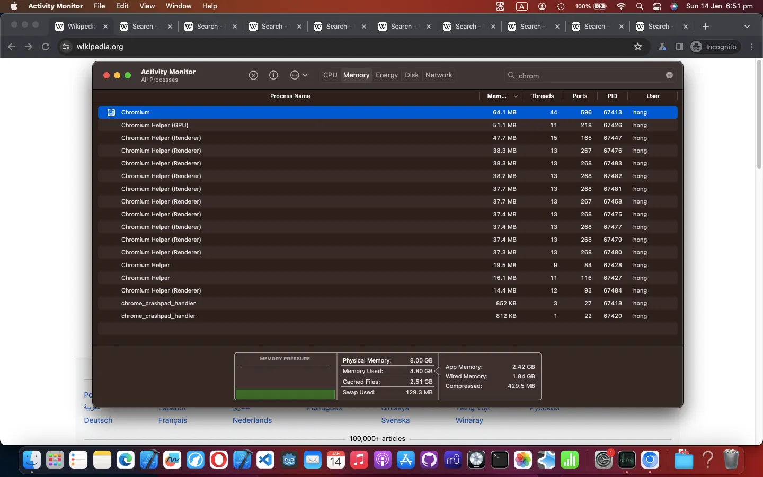Open the Apple menu
Screen dimensions: 763x477
pyautogui.click(x=14, y=6)
